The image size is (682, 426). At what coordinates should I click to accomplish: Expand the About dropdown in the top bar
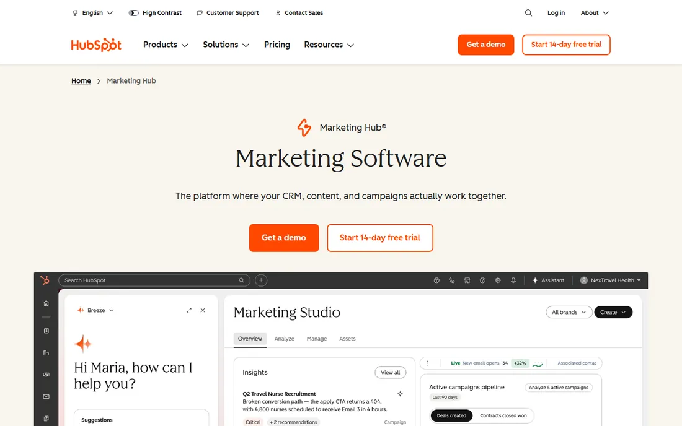click(x=594, y=13)
